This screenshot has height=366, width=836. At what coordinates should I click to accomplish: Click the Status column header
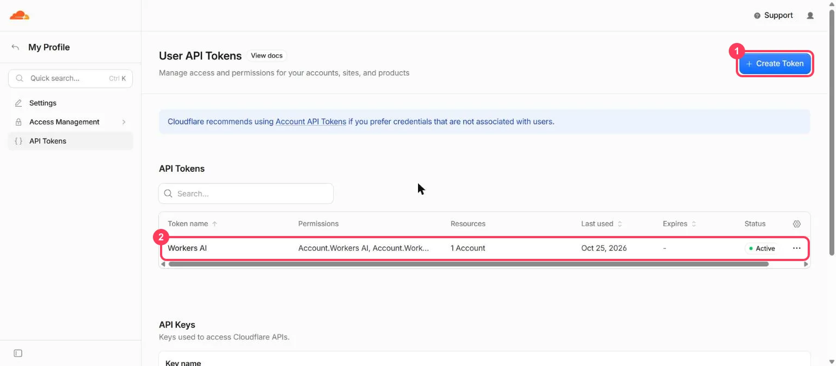pos(755,224)
